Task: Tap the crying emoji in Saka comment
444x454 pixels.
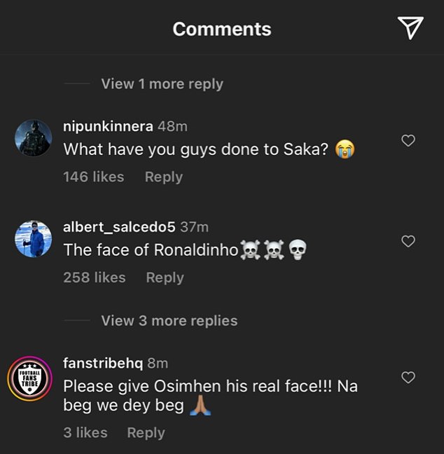Action: (x=345, y=149)
